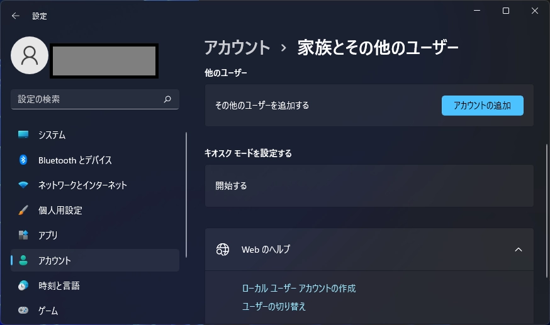Open ユーザーの切り替え help link
This screenshot has width=550, height=325.
[274, 306]
